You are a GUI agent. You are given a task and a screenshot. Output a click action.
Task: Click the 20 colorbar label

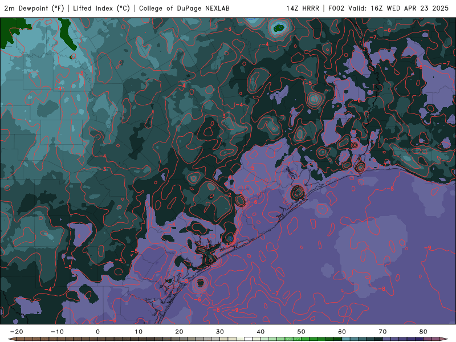179,332
